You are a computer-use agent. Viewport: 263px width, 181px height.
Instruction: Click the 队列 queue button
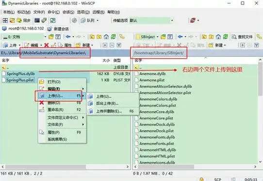[88, 20]
